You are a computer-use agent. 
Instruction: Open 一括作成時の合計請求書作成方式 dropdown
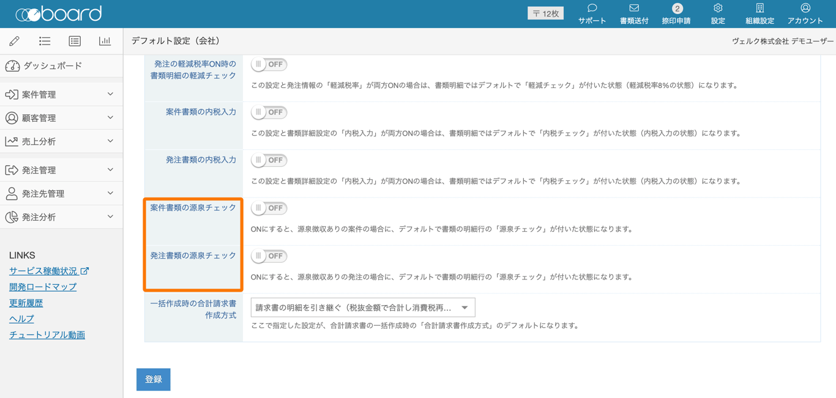363,308
